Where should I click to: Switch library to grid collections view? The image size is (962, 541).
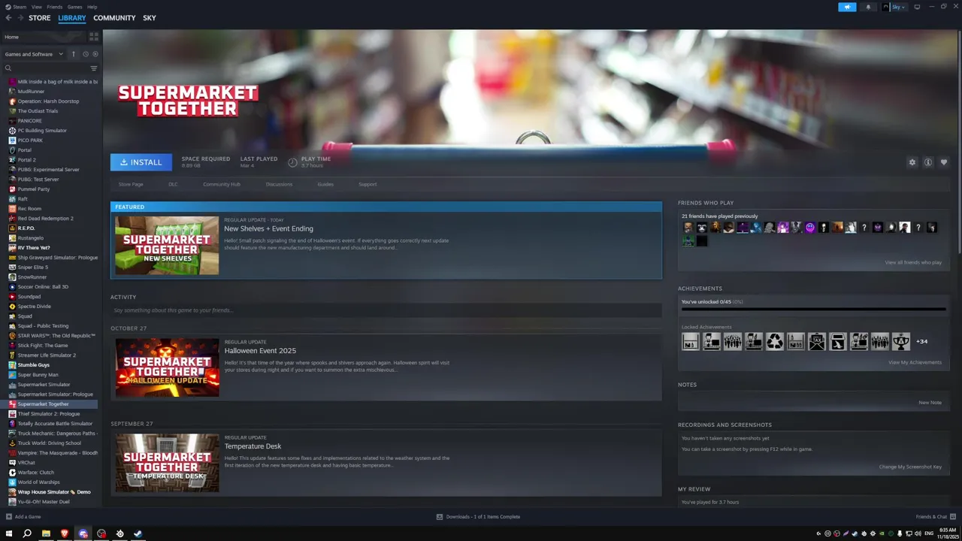coord(94,36)
